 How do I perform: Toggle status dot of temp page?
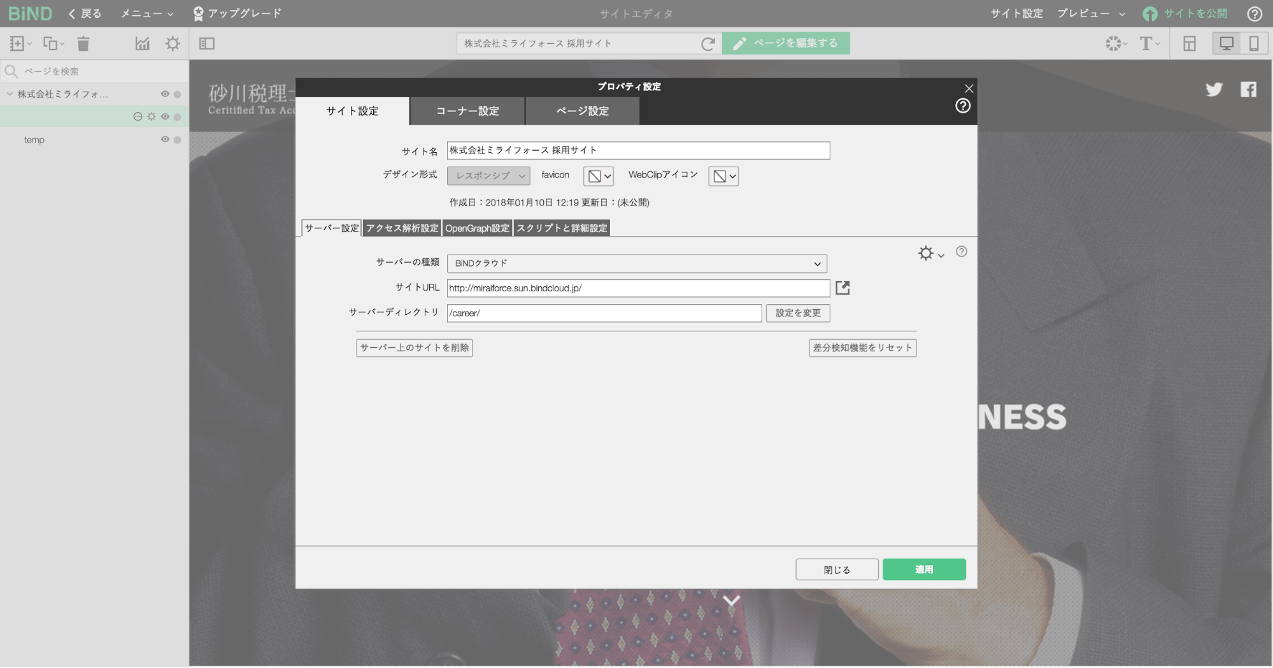(178, 139)
